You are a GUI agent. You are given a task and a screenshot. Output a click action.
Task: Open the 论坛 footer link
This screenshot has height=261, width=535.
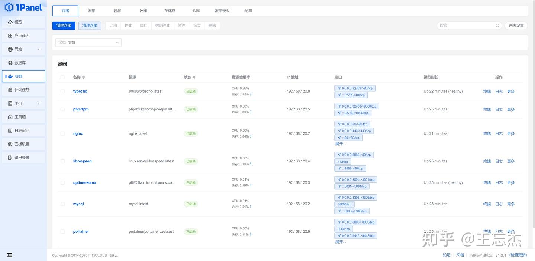(447, 255)
